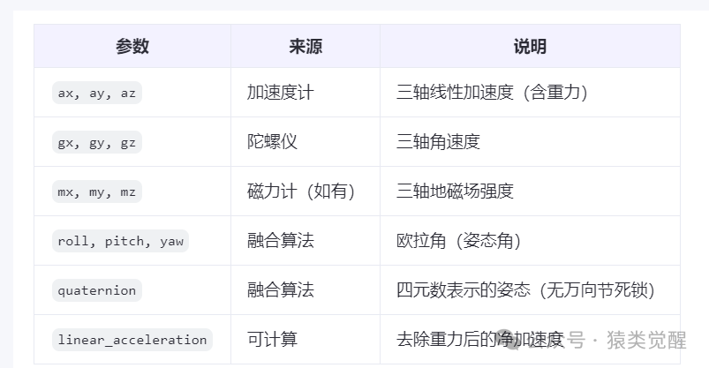Click the 三轴地磁场强度 description
This screenshot has width=709, height=368.
pyautogui.click(x=455, y=192)
